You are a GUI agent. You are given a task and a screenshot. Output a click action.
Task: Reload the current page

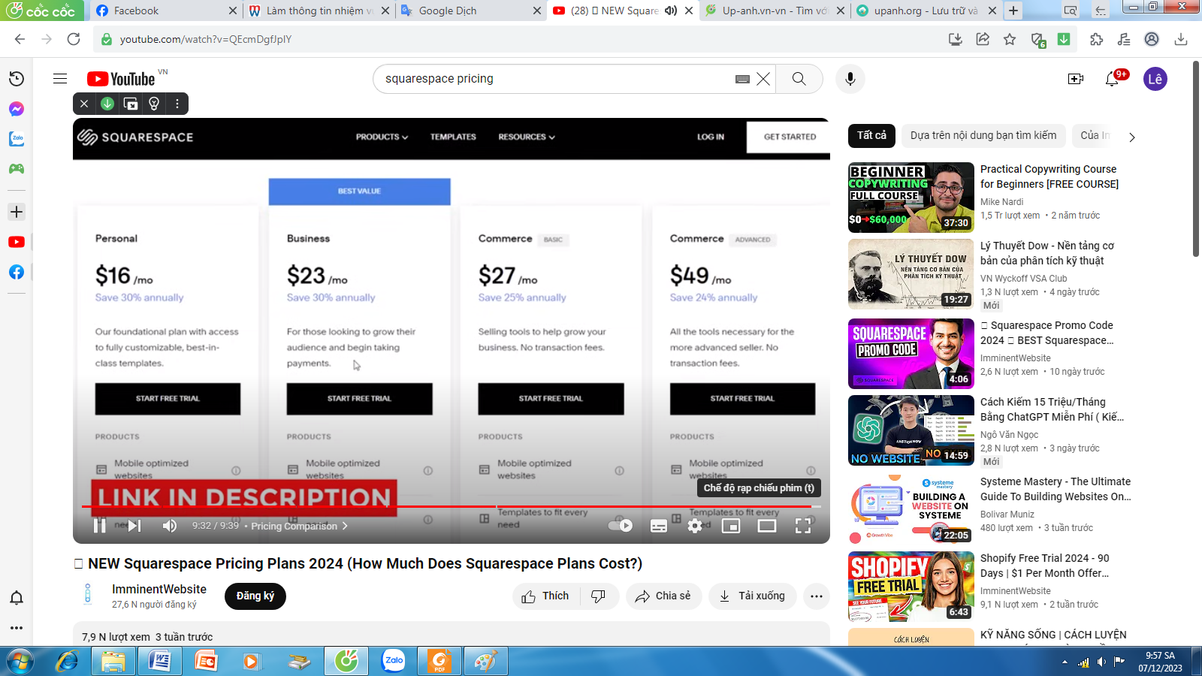tap(74, 39)
